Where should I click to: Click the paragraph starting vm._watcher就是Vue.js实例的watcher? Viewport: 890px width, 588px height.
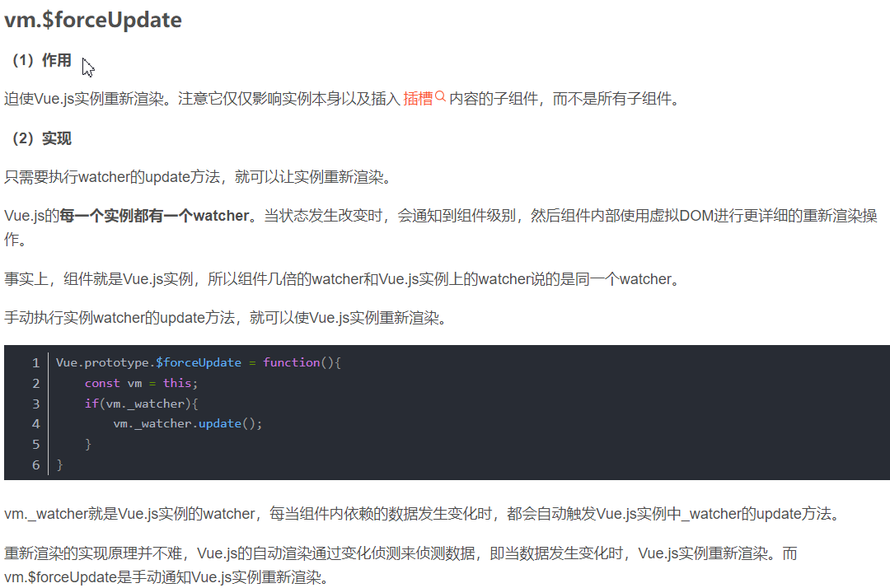pos(423,514)
